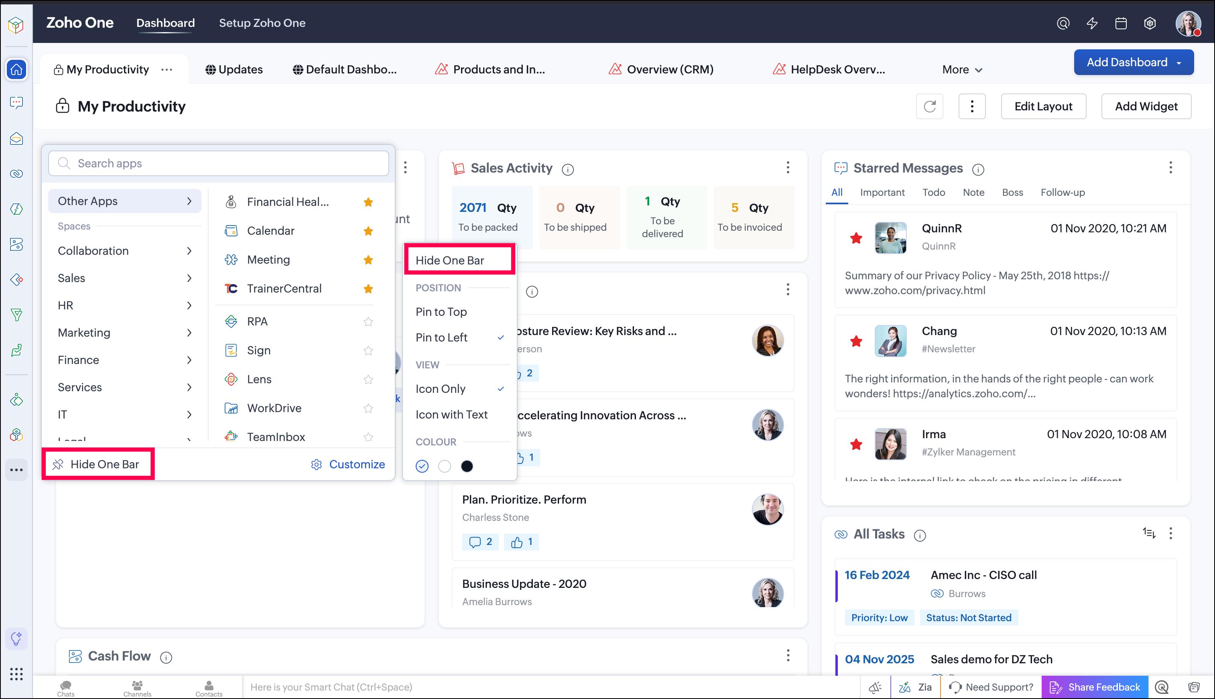Viewport: 1215px width, 699px height.
Task: Click the search icon left of the lightning bolt
Action: coord(1063,23)
